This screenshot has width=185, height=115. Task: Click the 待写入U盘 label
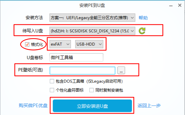(x=33, y=31)
